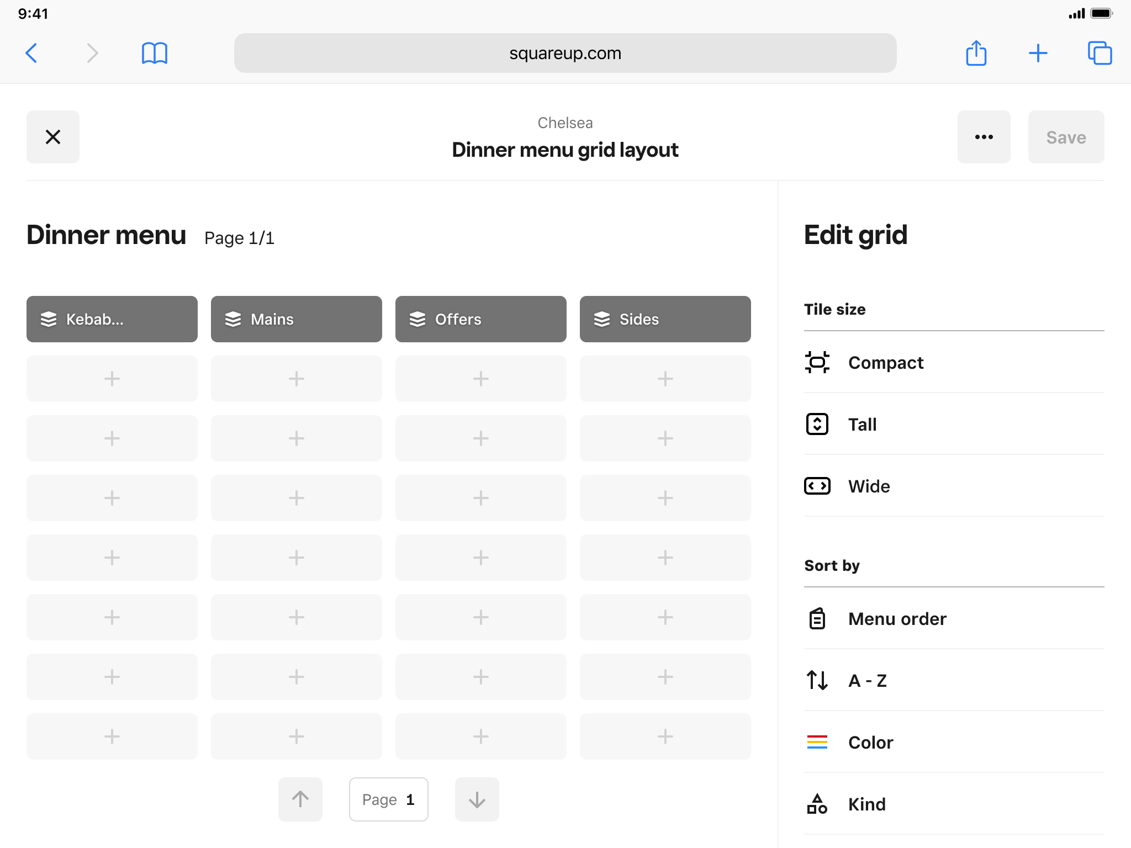This screenshot has height=848, width=1131.
Task: Click the Sides stacked-layers icon
Action: [602, 319]
